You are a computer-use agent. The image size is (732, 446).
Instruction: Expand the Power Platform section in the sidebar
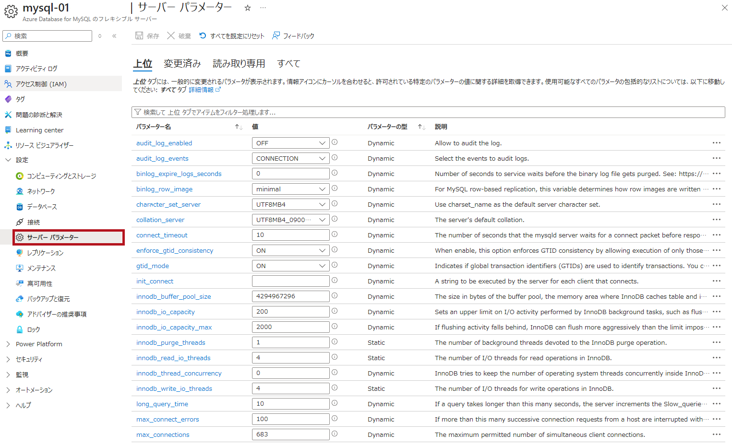tap(8, 344)
